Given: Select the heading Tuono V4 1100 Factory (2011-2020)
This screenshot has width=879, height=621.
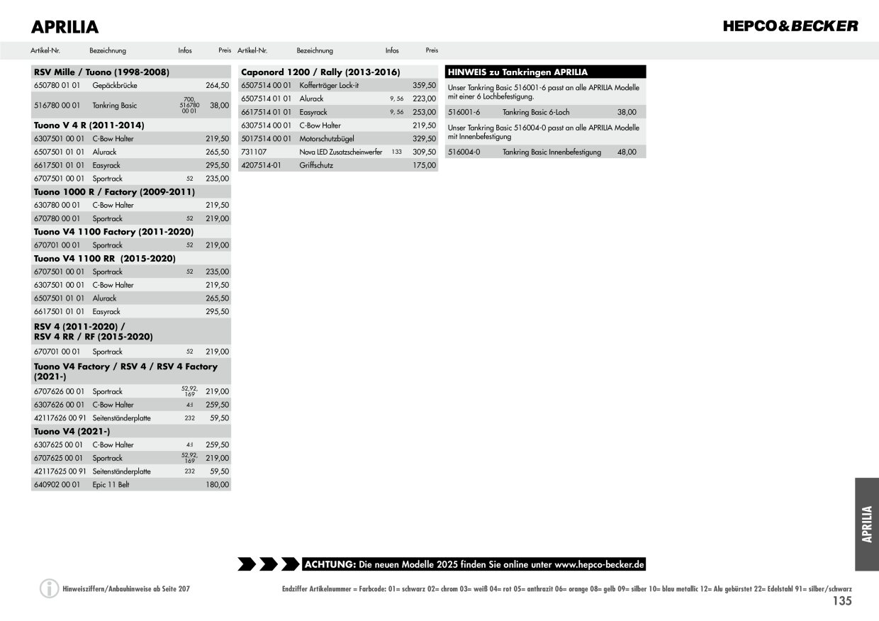Looking at the screenshot, I should [113, 231].
